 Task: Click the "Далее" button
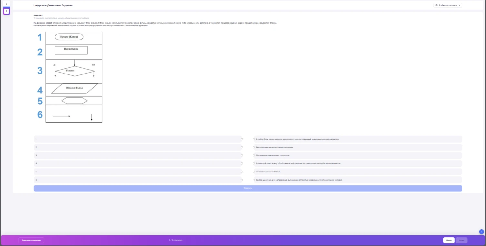coord(461,240)
